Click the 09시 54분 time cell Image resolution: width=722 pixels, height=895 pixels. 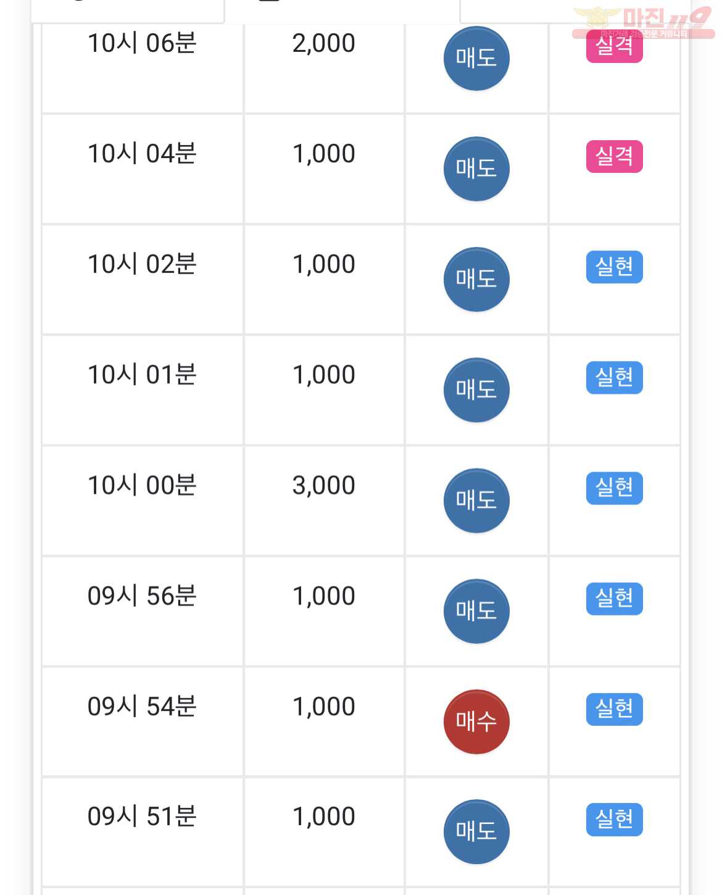pos(143,722)
